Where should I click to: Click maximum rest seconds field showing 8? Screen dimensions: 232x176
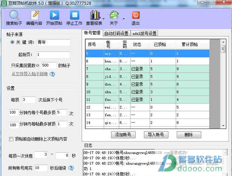coord(62,156)
